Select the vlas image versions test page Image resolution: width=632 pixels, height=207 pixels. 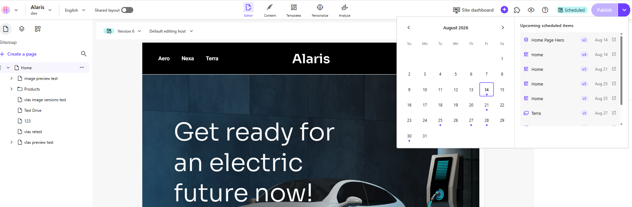(45, 100)
